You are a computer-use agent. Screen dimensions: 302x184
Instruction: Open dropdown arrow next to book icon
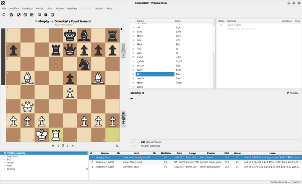42,16
